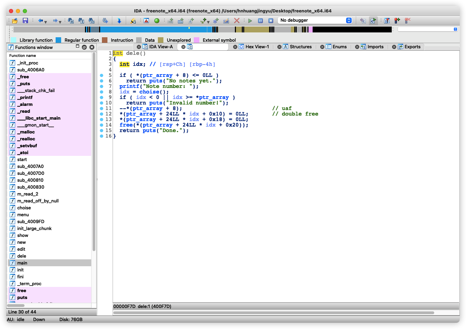Close the Functions window panel
Viewport: 466px width, 329px height.
[x=92, y=47]
